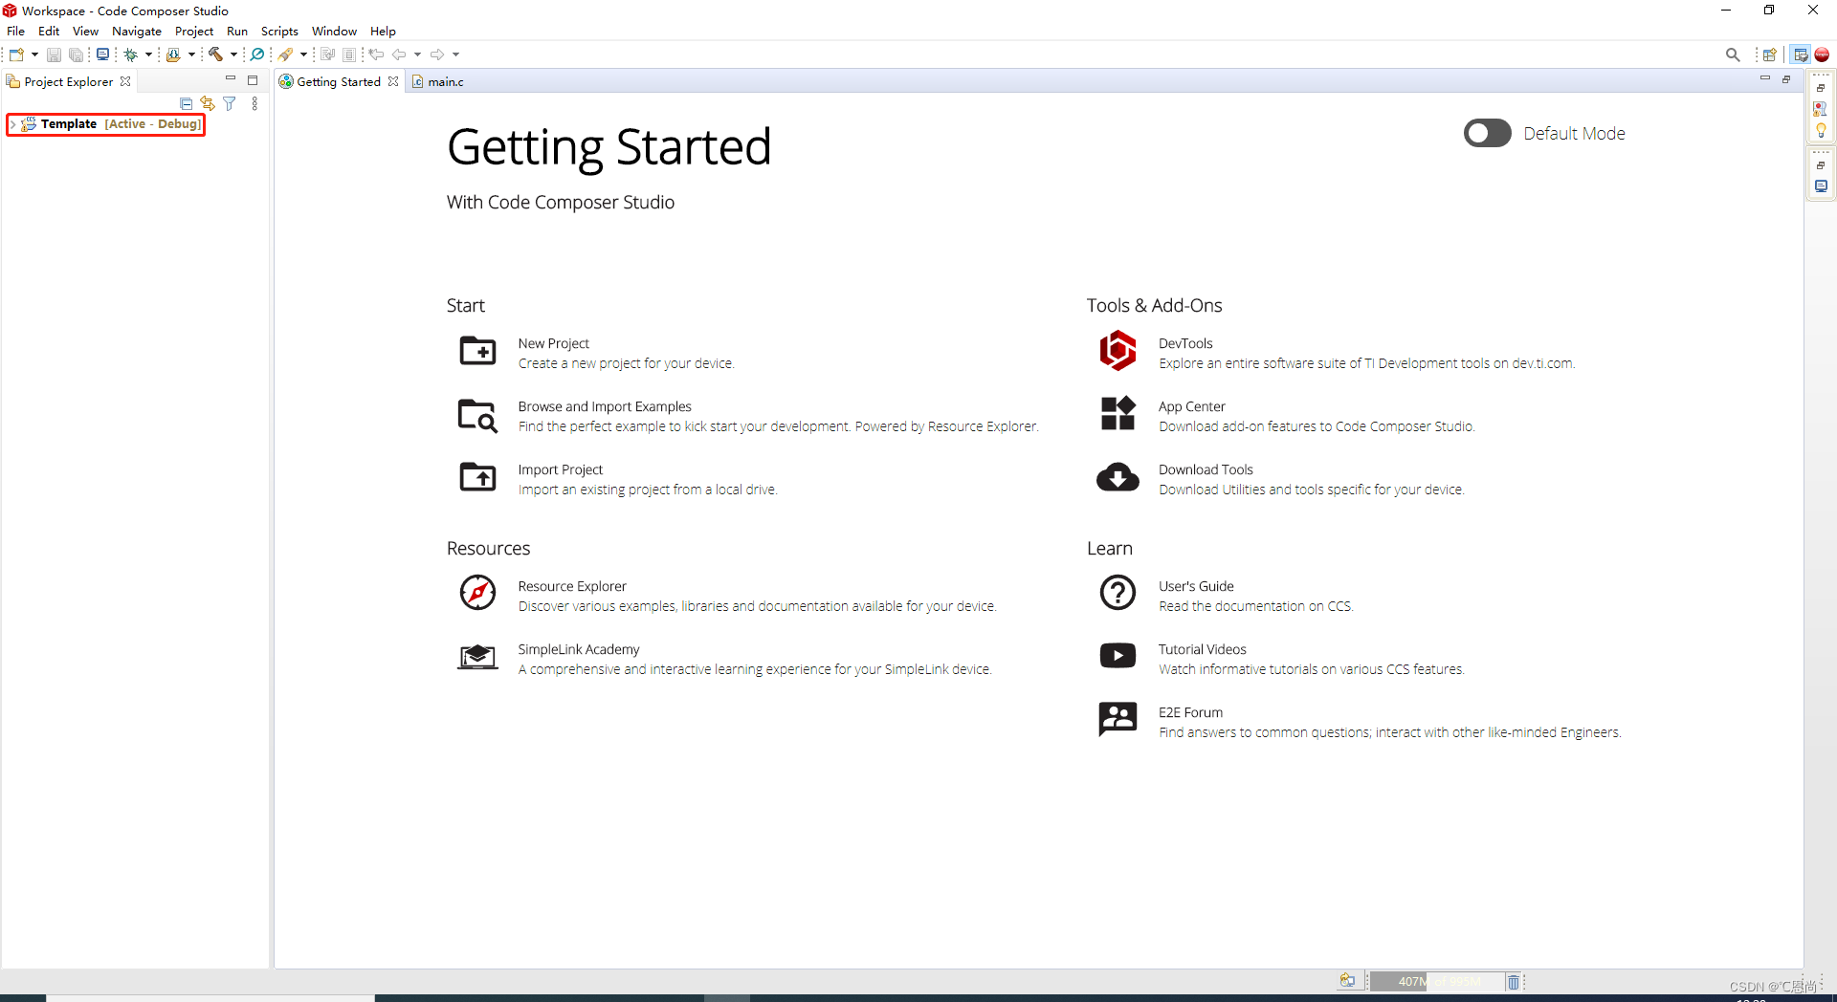Toggle the Default Mode switch
1837x1002 pixels.
coord(1487,133)
